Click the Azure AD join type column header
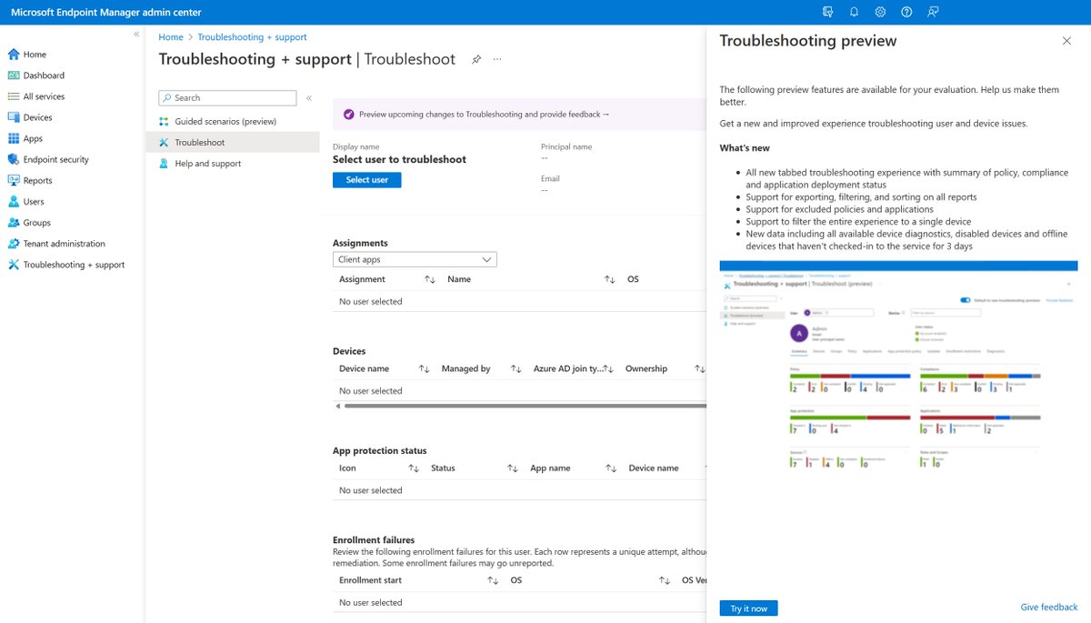This screenshot has height=623, width=1091. 568,369
